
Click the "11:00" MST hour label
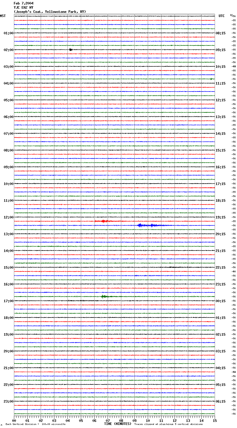coord(9,201)
